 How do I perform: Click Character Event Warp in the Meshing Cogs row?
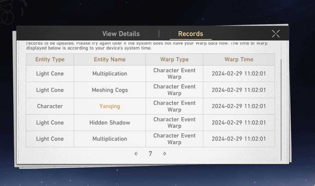tap(175, 90)
